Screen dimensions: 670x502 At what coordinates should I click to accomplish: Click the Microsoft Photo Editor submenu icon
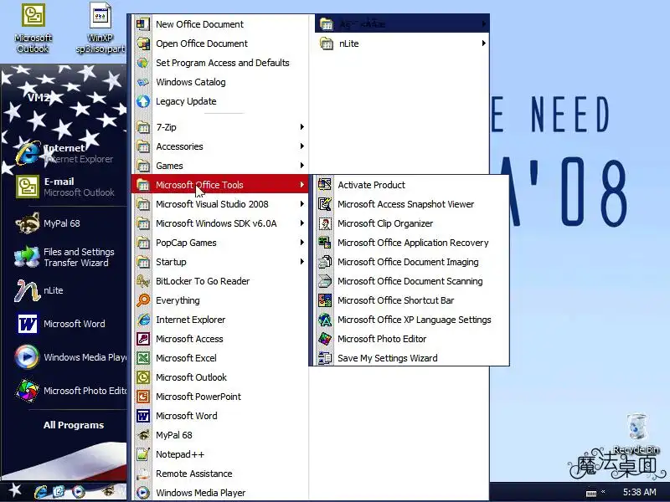(x=325, y=339)
